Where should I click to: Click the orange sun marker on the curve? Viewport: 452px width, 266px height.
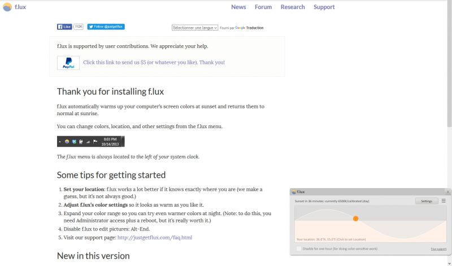click(x=356, y=219)
